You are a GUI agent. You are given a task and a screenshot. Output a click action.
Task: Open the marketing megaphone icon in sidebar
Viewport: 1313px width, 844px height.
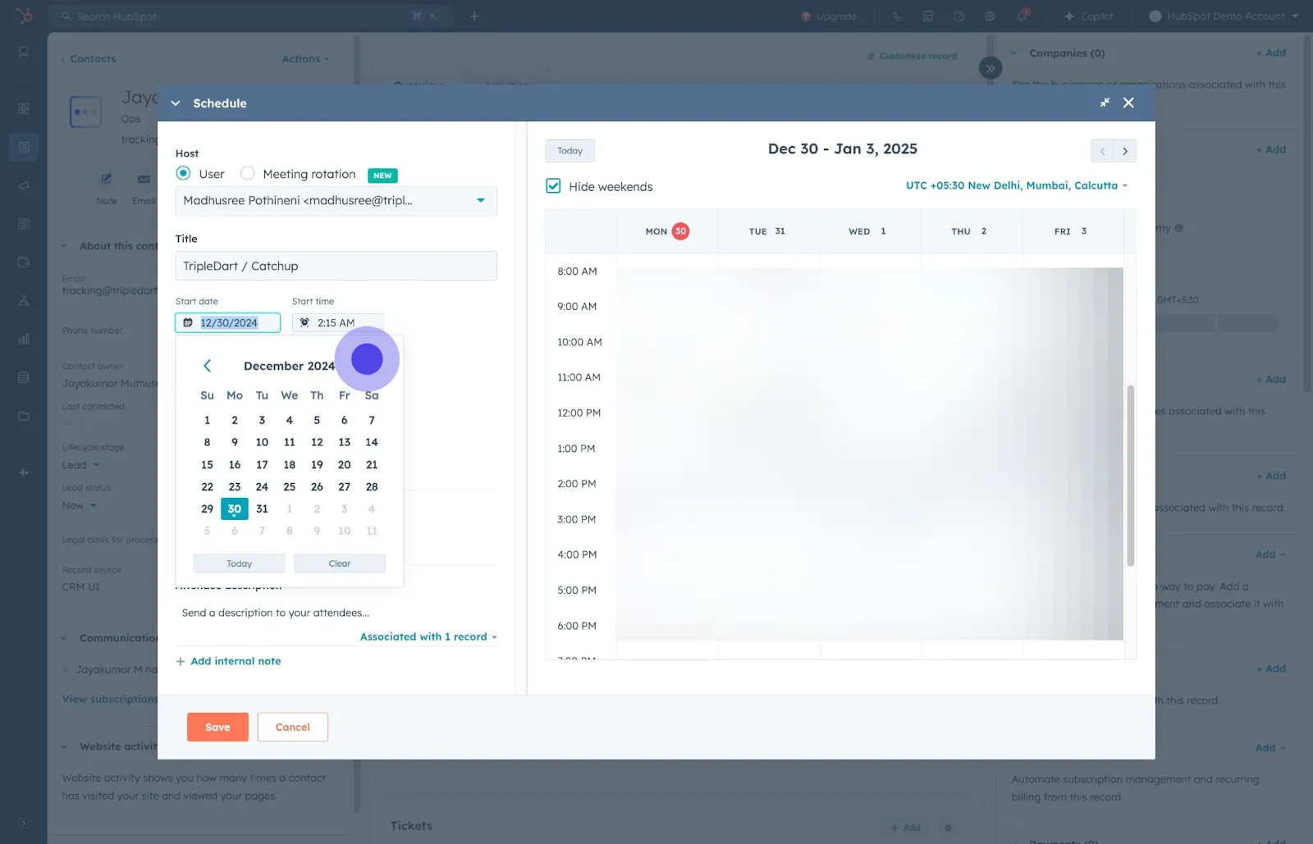(x=24, y=185)
